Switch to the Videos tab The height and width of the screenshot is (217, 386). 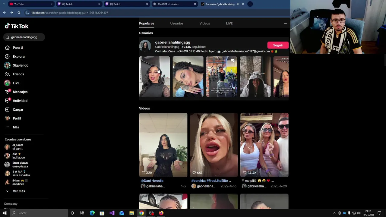[x=204, y=23]
